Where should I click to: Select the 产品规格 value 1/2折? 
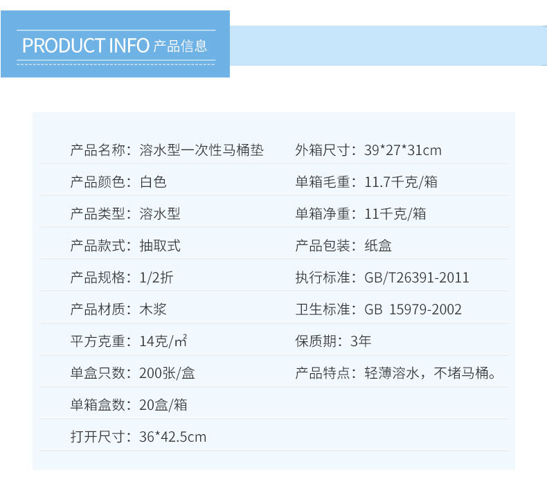pyautogui.click(x=156, y=278)
